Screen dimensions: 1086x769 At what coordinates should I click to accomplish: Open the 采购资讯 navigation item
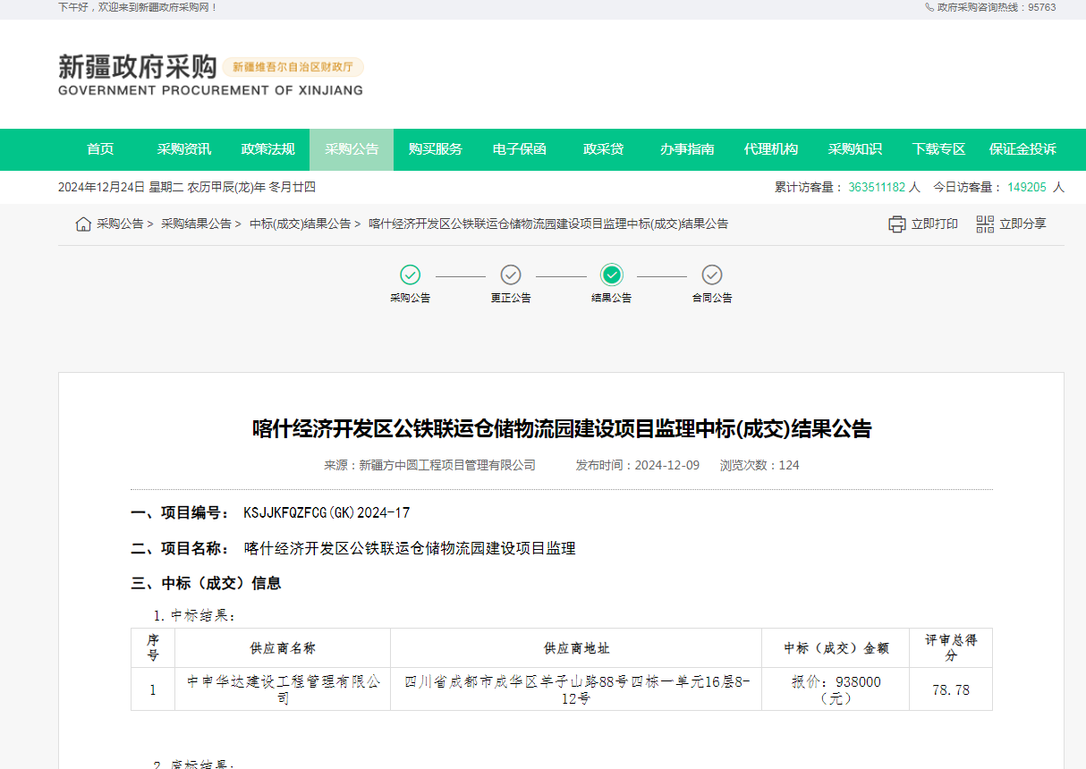click(x=184, y=149)
